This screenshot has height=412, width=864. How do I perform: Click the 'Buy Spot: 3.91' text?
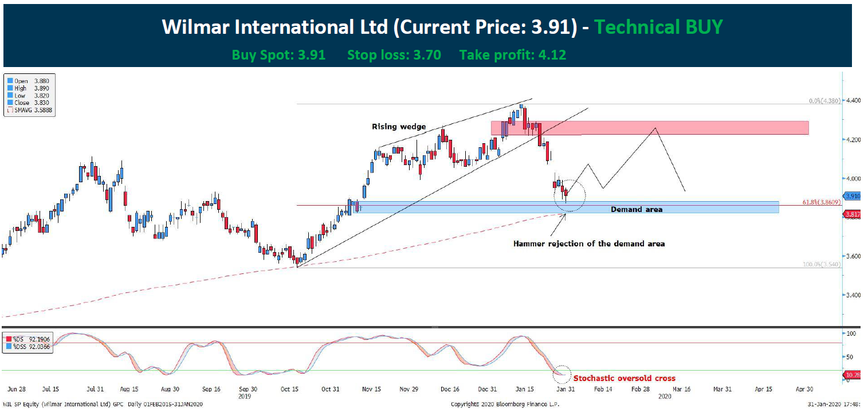[x=278, y=55]
